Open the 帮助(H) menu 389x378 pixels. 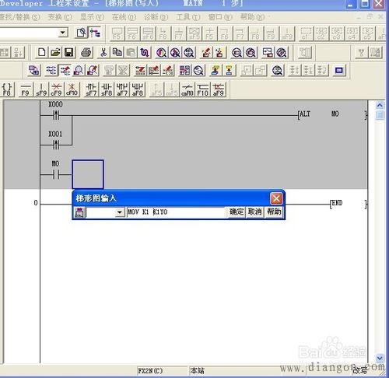253,17
